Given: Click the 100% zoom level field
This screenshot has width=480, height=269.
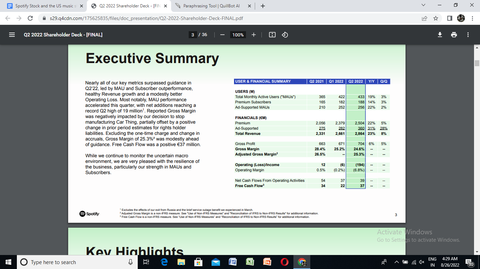Looking at the screenshot, I should (x=238, y=35).
